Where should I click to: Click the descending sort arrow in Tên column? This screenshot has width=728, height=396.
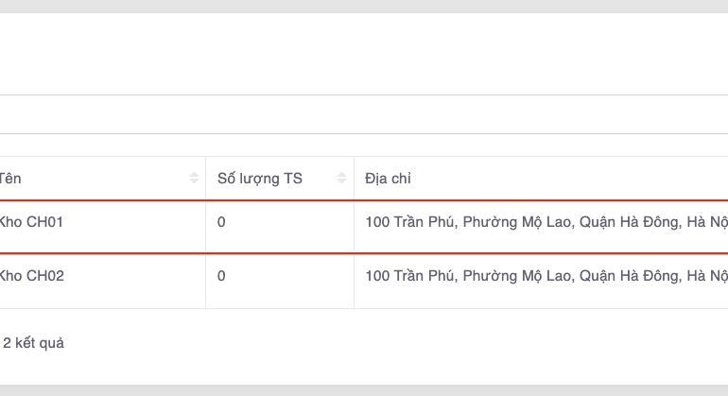194,181
